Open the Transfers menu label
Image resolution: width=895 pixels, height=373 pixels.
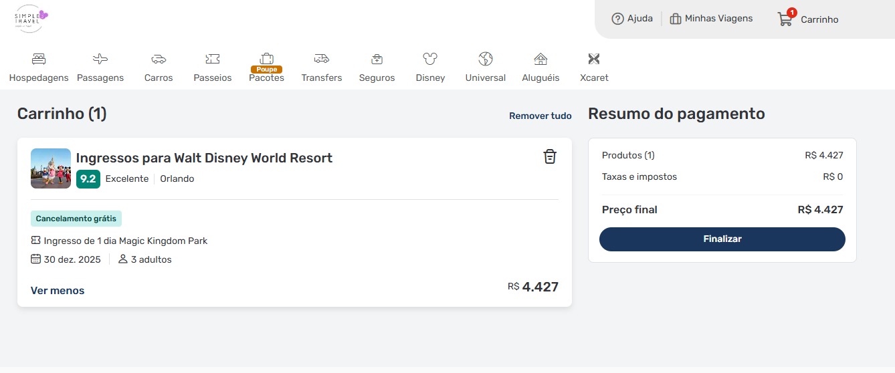coord(322,78)
